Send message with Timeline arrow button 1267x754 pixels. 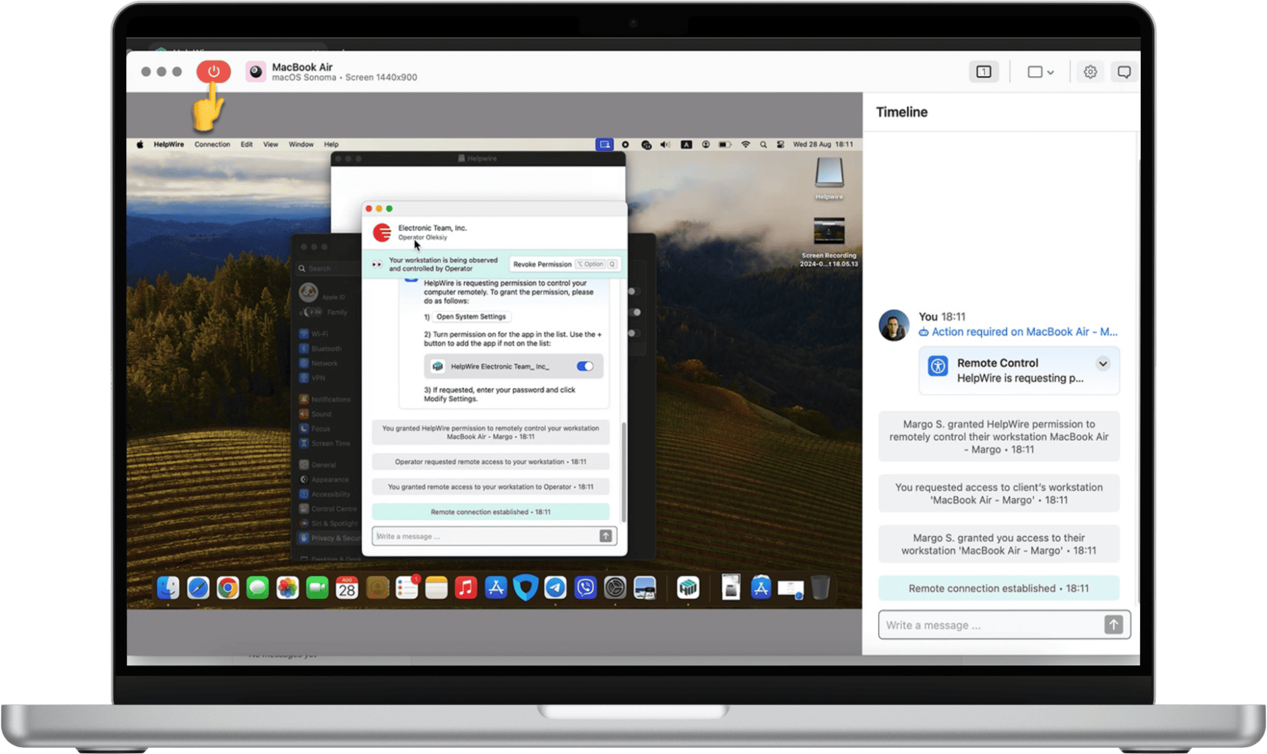tap(1114, 625)
